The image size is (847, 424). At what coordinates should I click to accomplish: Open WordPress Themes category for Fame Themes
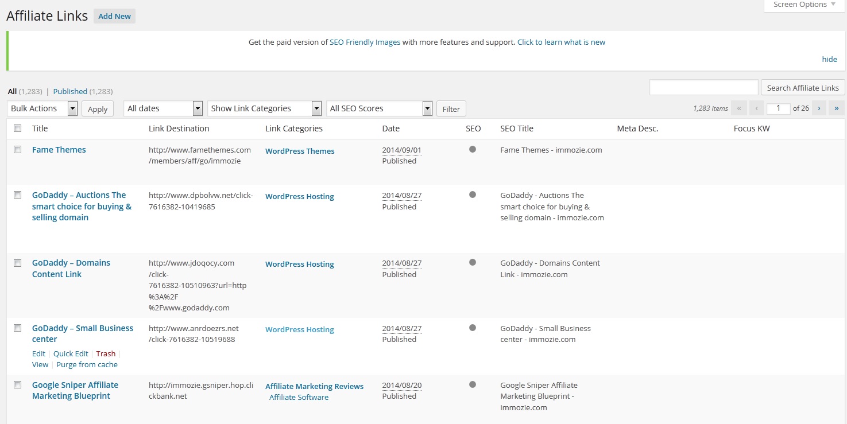click(300, 151)
